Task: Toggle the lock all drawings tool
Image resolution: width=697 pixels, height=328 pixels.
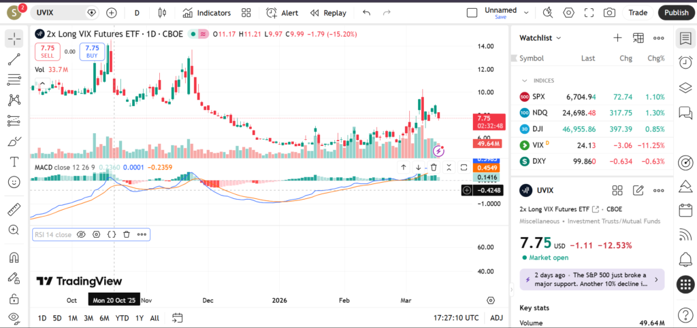Action: pyautogui.click(x=14, y=298)
